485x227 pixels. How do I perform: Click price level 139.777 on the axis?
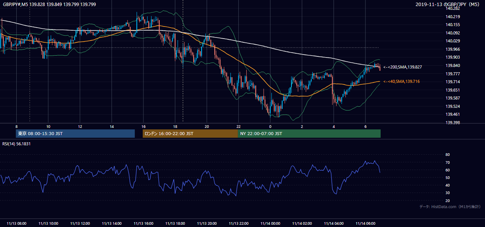click(x=452, y=74)
